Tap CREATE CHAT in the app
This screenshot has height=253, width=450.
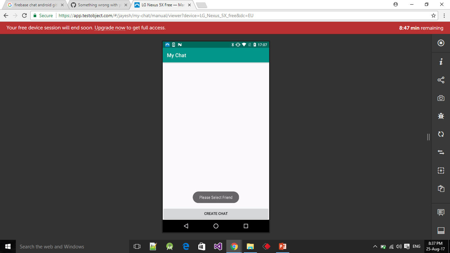click(216, 213)
